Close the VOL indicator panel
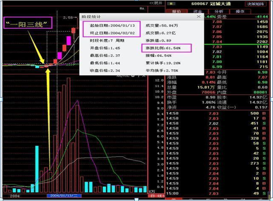The width and height of the screenshot is (273, 201). [x=144, y=76]
